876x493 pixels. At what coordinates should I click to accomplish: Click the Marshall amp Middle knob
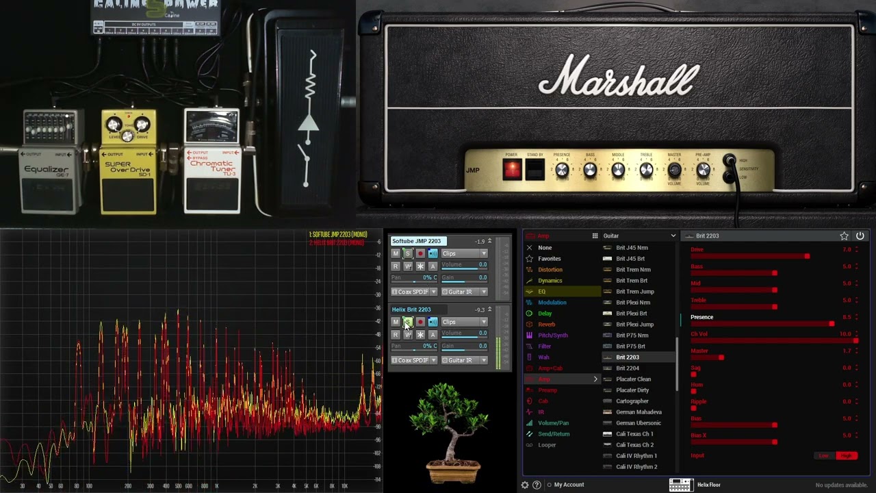[x=618, y=170]
